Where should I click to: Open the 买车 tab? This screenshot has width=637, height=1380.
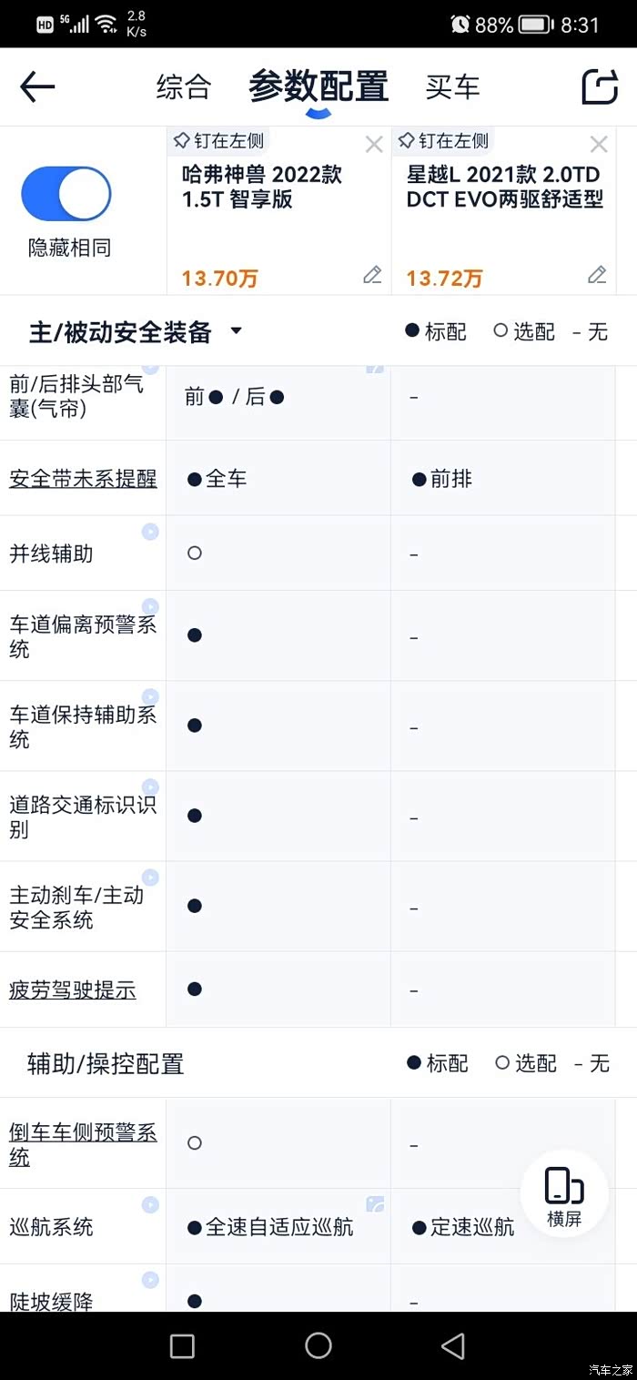(x=452, y=87)
